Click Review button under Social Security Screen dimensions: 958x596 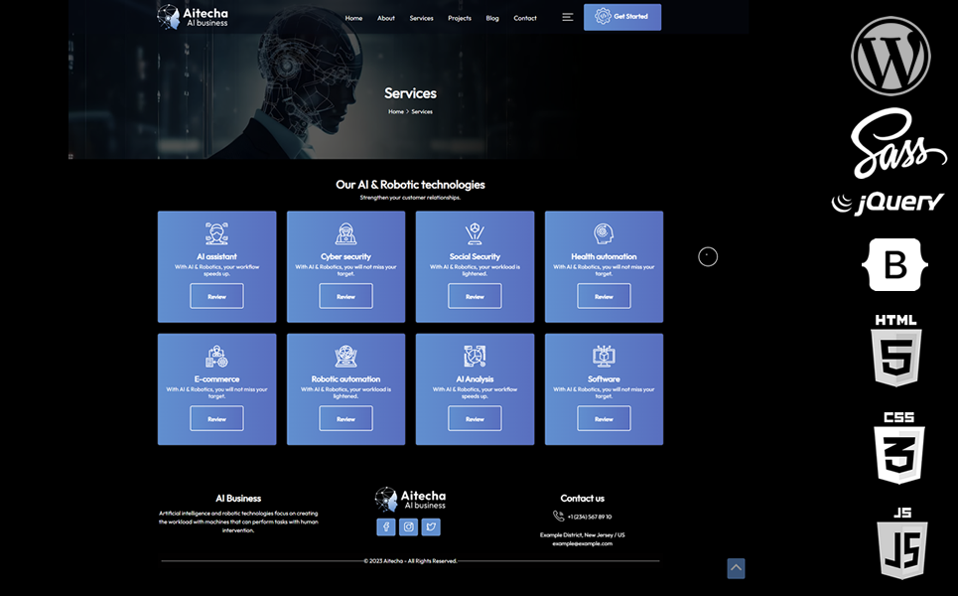(475, 296)
